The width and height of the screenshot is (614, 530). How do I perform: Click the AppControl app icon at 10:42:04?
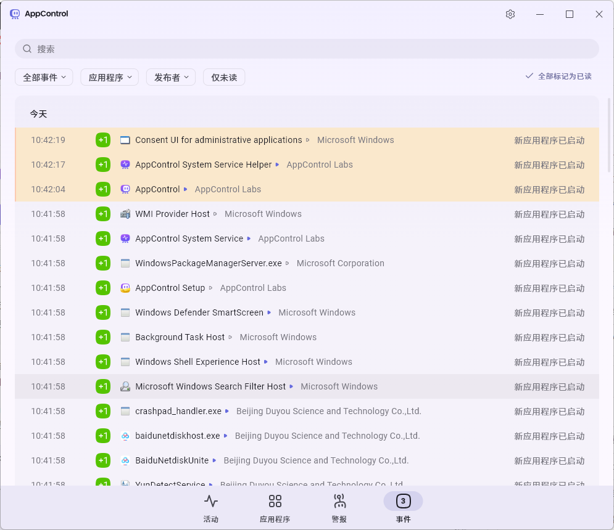125,189
